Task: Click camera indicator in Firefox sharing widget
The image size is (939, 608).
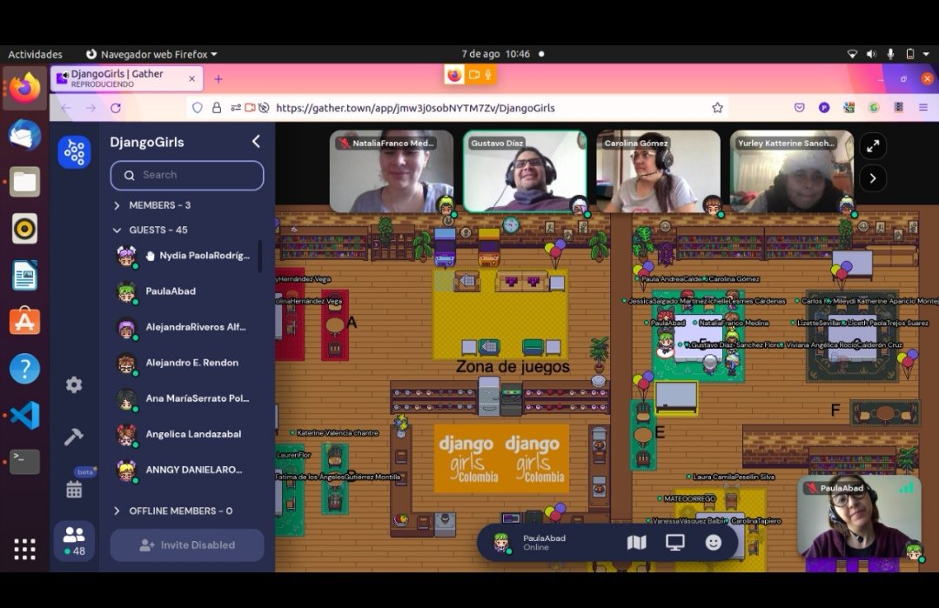Action: coord(474,75)
